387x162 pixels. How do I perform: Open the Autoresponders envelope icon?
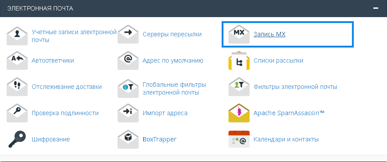pyautogui.click(x=17, y=60)
